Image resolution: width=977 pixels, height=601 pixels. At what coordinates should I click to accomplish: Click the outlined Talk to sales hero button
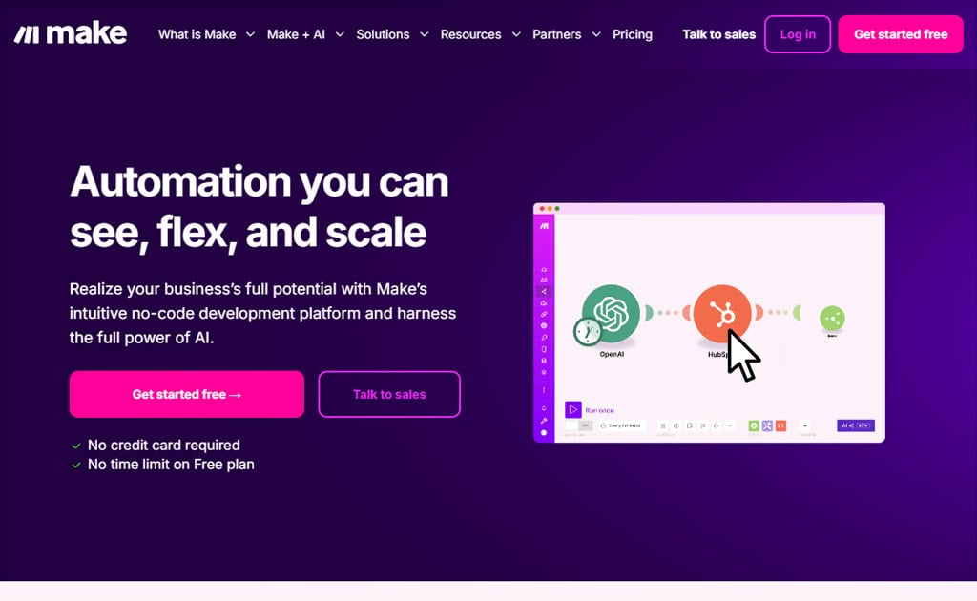tap(389, 394)
